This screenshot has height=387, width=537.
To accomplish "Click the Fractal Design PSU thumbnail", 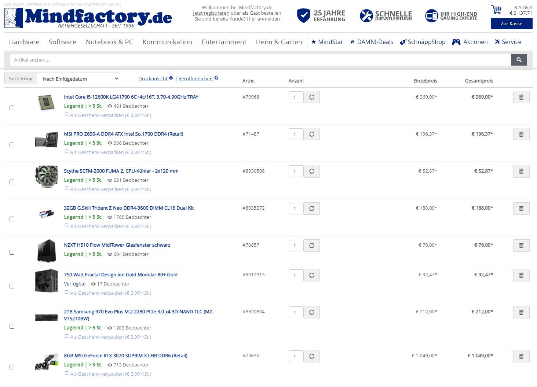I will point(46,281).
